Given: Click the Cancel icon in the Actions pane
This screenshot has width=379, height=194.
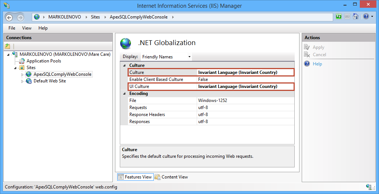Looking at the screenshot, I should coord(307,55).
